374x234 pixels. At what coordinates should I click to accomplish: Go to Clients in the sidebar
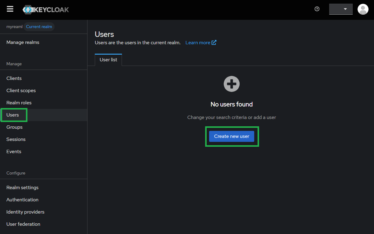[x=14, y=78]
